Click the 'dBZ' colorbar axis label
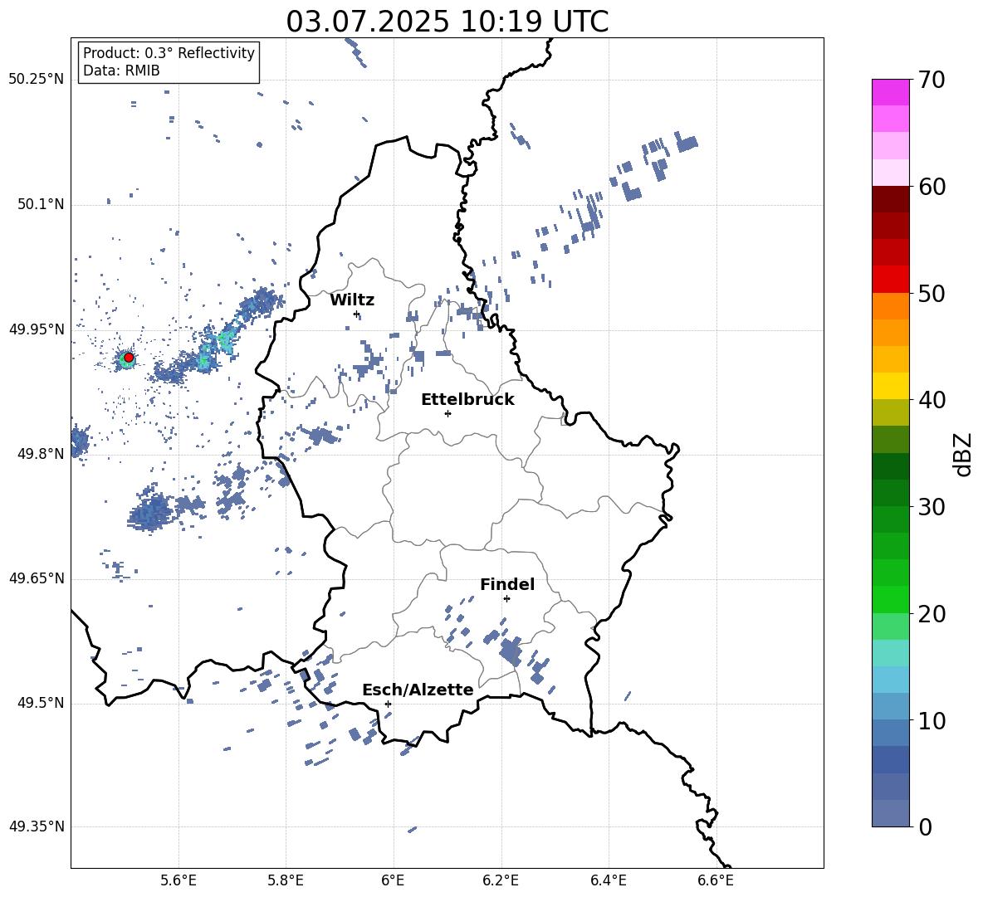Screen dimensions: 983x897 [x=961, y=454]
